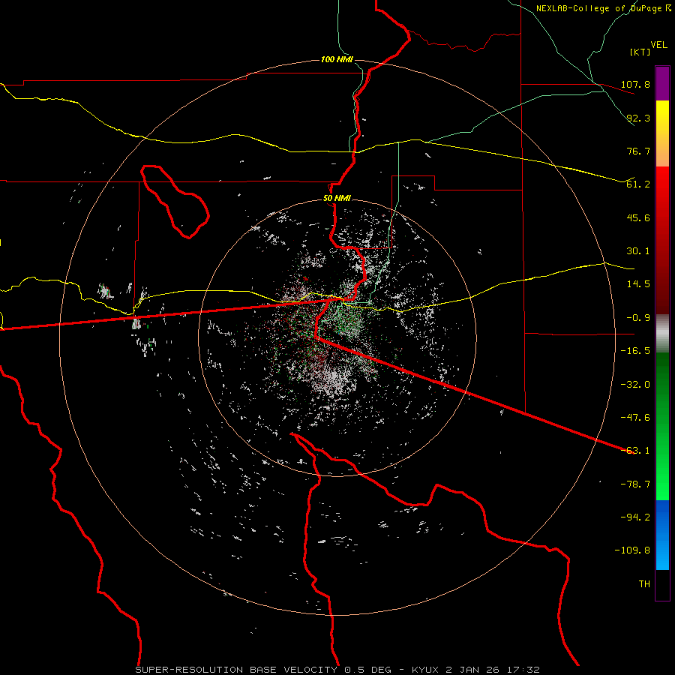Pick the yellow segment of the color bar

coord(662,133)
